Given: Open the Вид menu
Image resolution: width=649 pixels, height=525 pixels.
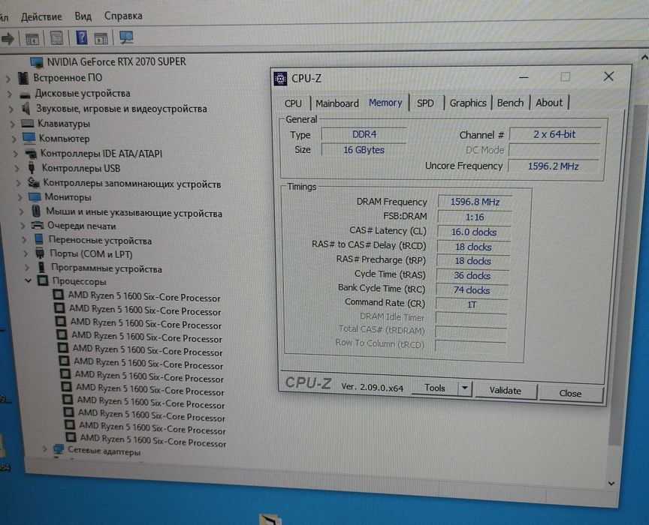Looking at the screenshot, I should (83, 16).
